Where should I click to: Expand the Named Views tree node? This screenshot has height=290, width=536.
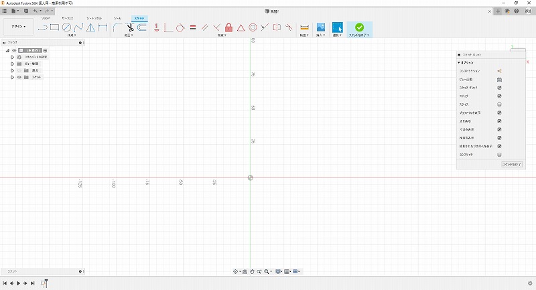12,64
